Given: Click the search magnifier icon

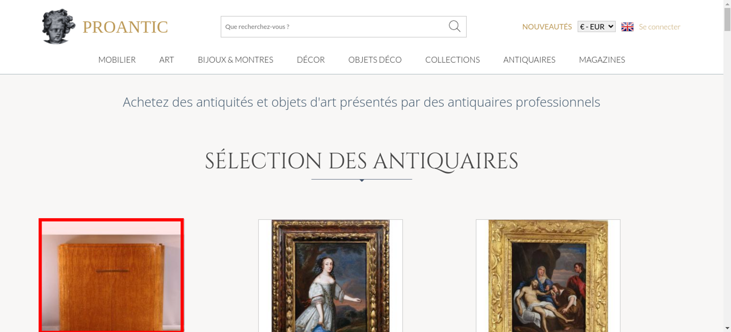Looking at the screenshot, I should [454, 26].
